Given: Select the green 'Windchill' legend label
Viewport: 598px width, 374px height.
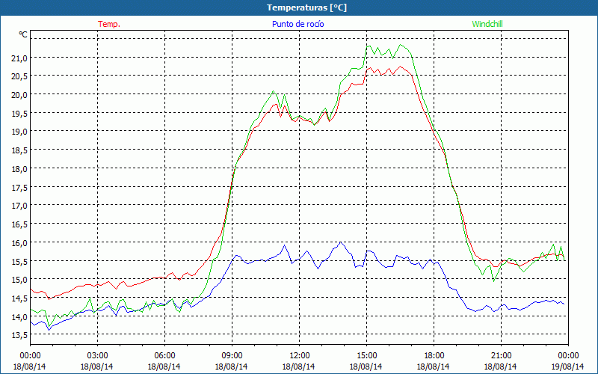Looking at the screenshot, I should point(487,24).
